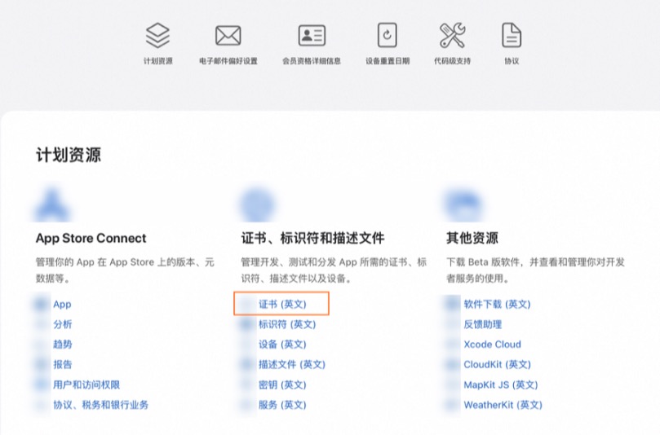Select the 计划资源 tab label
Viewport: 660px width, 435px height.
(x=157, y=61)
